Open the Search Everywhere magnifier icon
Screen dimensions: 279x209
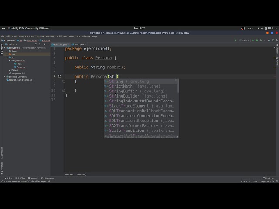tap(277, 40)
